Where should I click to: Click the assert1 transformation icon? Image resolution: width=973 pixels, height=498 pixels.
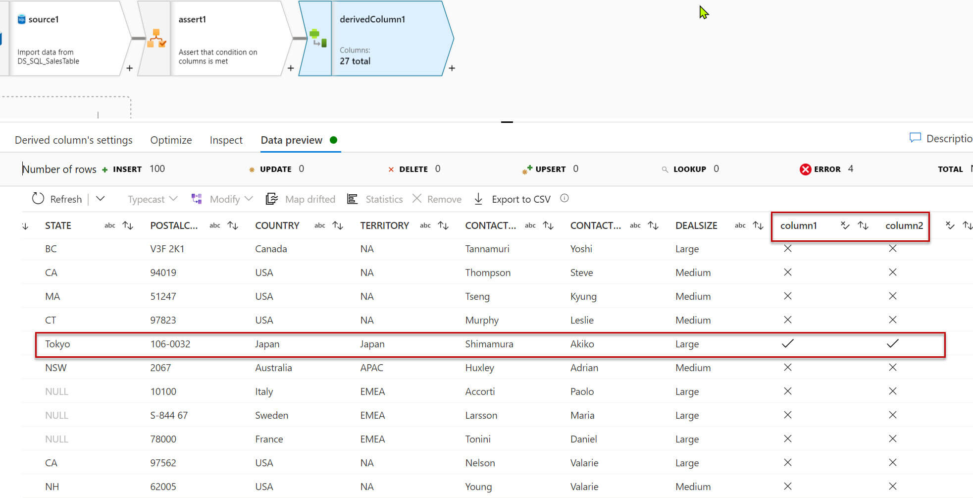156,38
